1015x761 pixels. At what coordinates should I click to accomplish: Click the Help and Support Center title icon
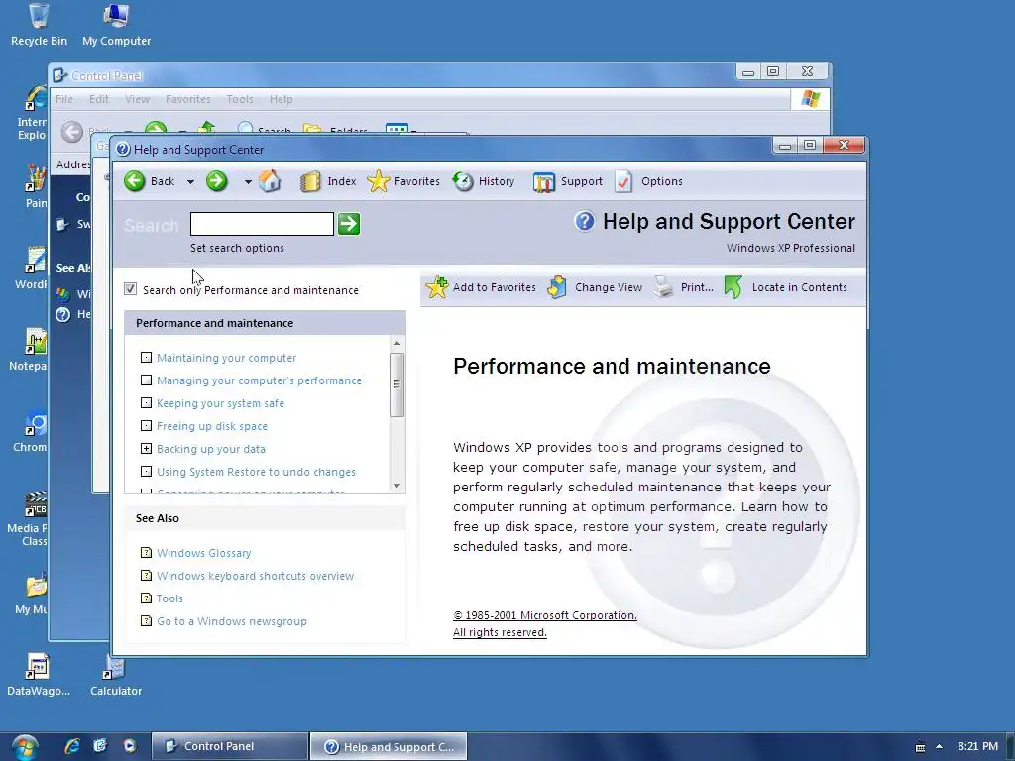[123, 149]
